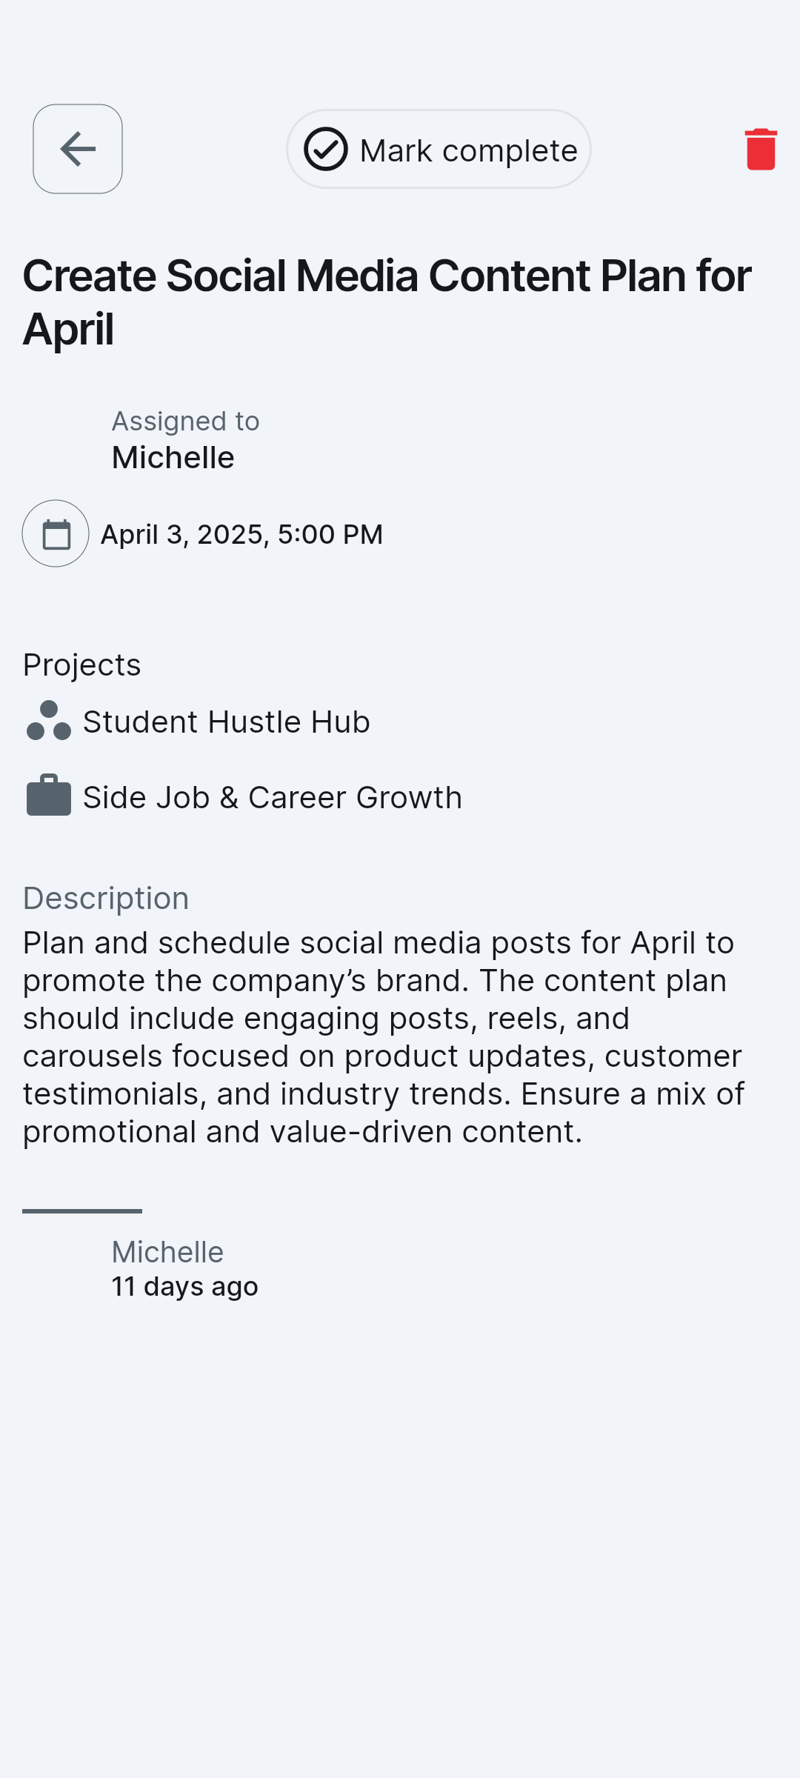
Task: Change the assignee Michelle
Action: point(173,457)
